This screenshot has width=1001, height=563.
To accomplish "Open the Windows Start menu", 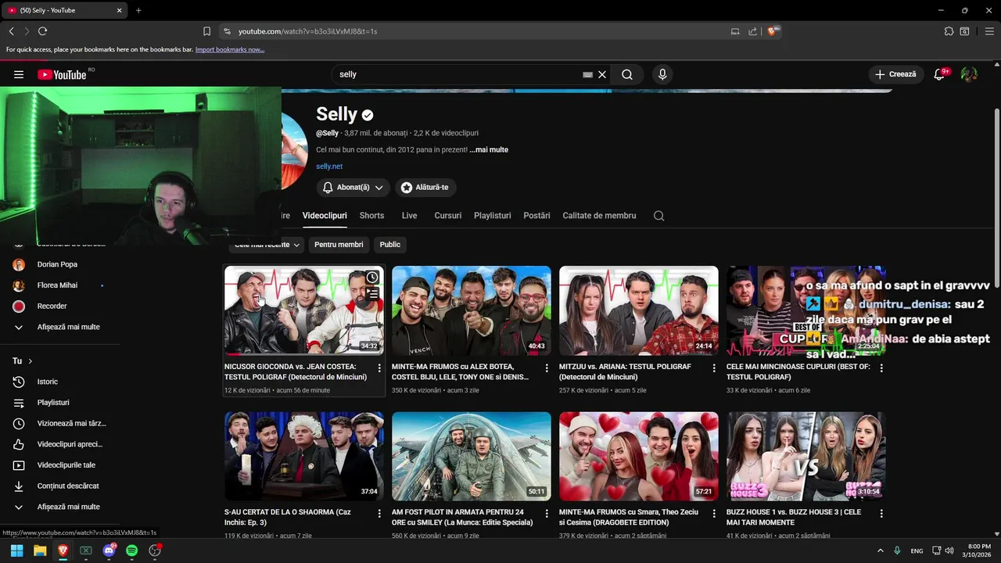I will tap(16, 550).
